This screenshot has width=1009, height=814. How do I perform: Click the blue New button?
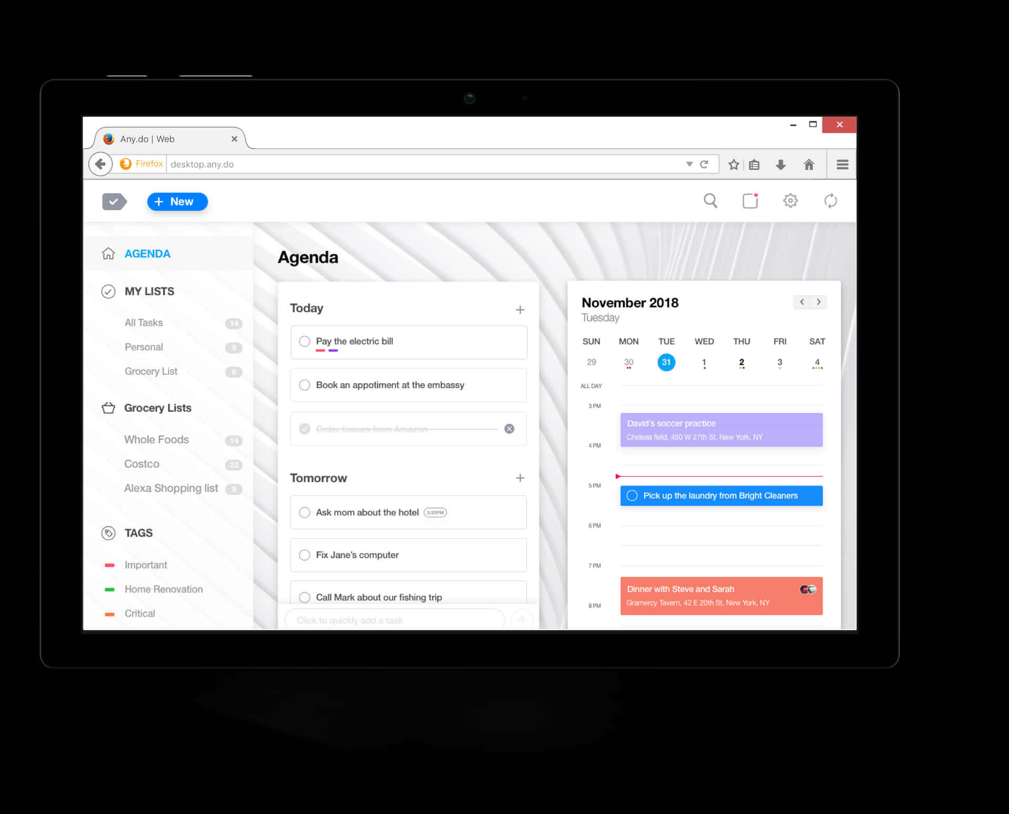click(x=176, y=201)
